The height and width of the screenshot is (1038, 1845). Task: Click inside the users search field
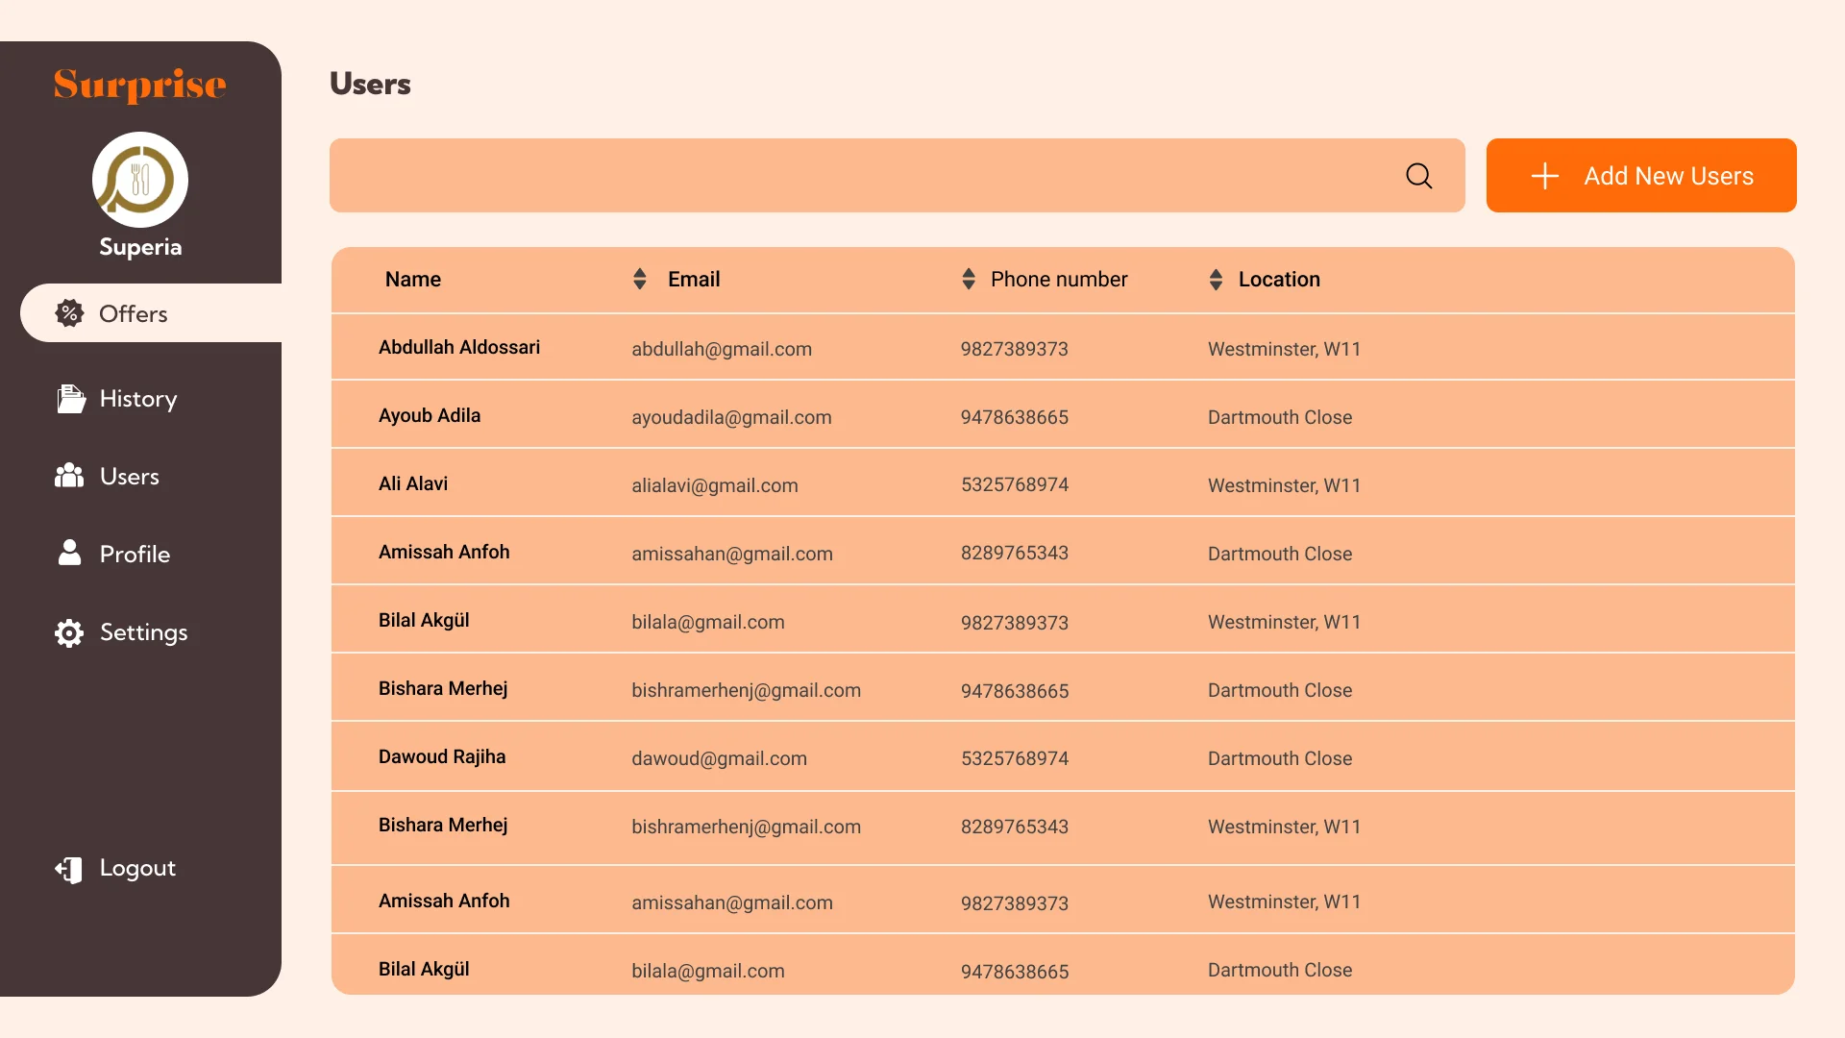coord(865,176)
